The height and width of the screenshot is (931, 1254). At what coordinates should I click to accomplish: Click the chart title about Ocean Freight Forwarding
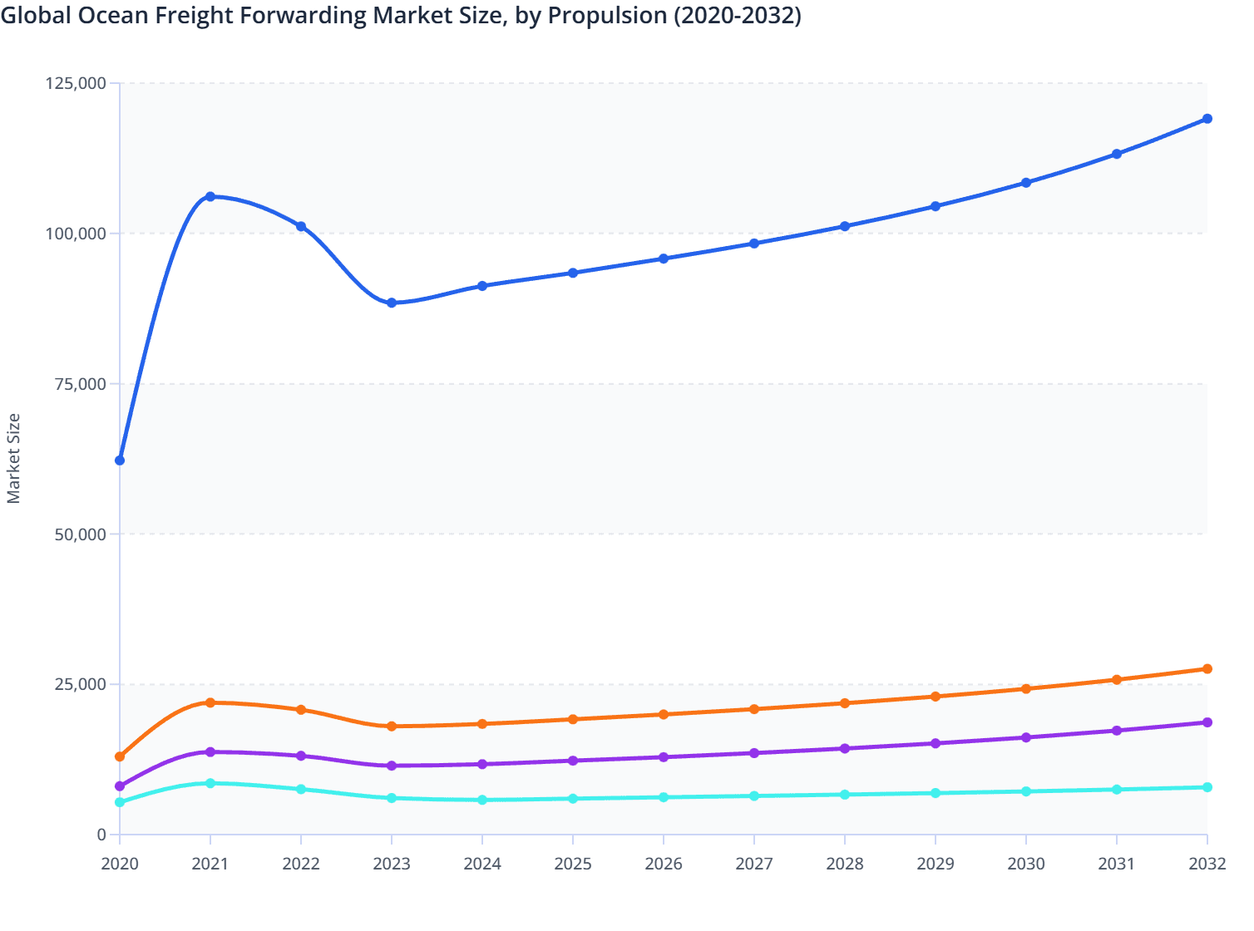coord(401,16)
